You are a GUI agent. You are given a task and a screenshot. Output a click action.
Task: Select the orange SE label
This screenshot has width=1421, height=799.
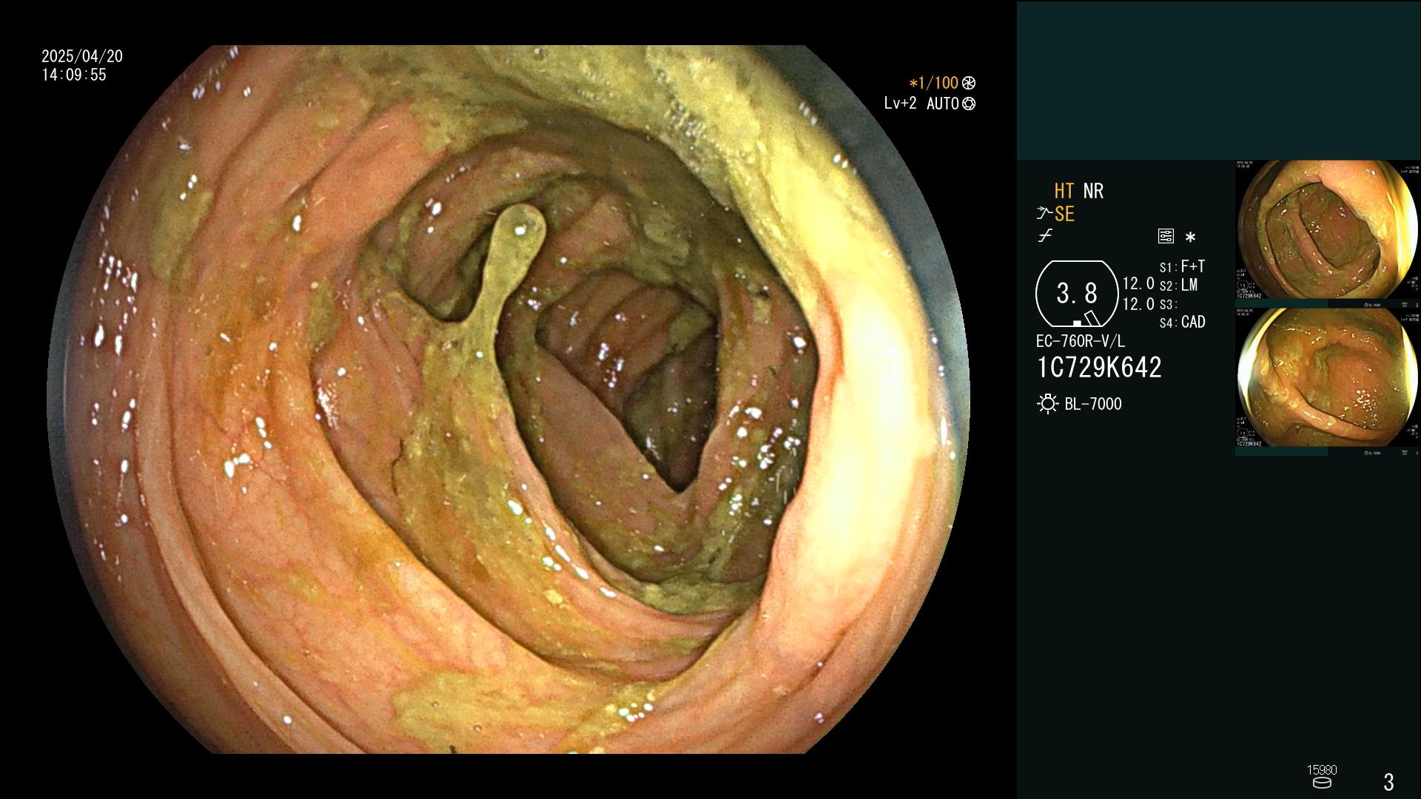[x=1064, y=214]
